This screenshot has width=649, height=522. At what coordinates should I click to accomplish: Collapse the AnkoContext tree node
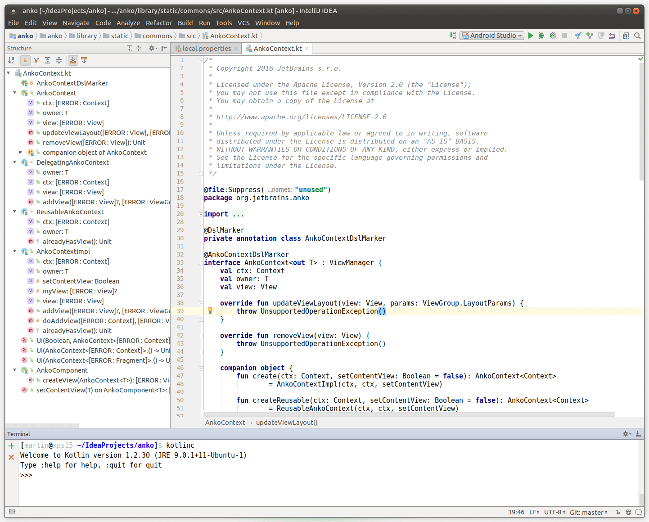coord(14,93)
